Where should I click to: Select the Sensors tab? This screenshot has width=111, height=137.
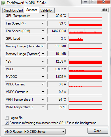click(32, 10)
